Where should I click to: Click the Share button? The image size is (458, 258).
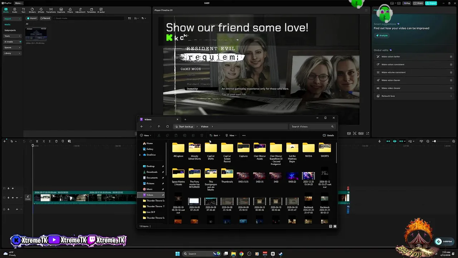(x=418, y=3)
